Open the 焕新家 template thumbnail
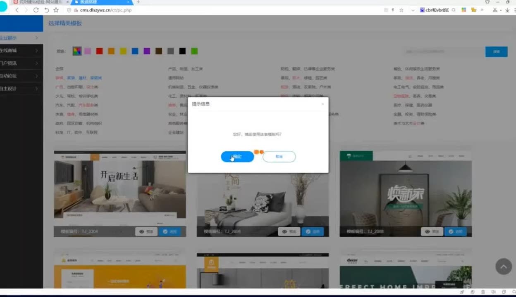 [x=406, y=188]
